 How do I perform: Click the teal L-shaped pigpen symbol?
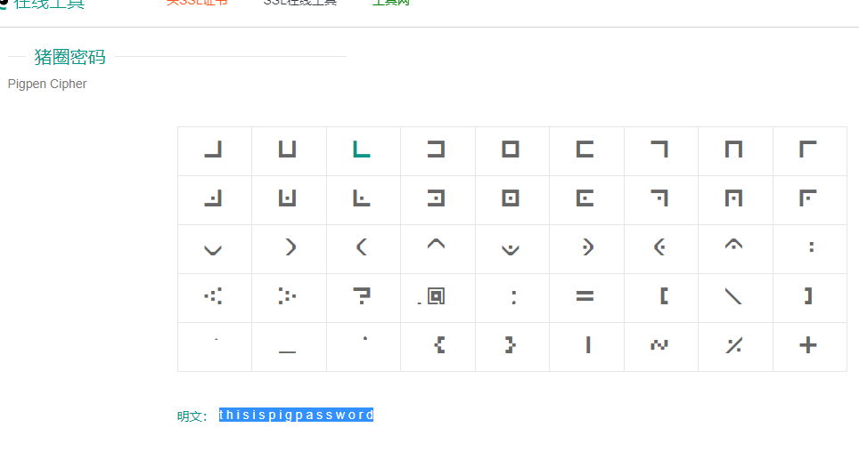pyautogui.click(x=362, y=150)
